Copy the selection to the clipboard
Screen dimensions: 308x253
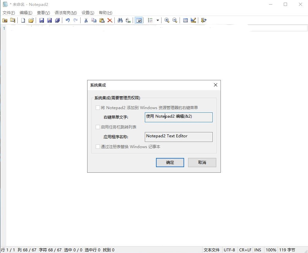pyautogui.click(x=94, y=20)
